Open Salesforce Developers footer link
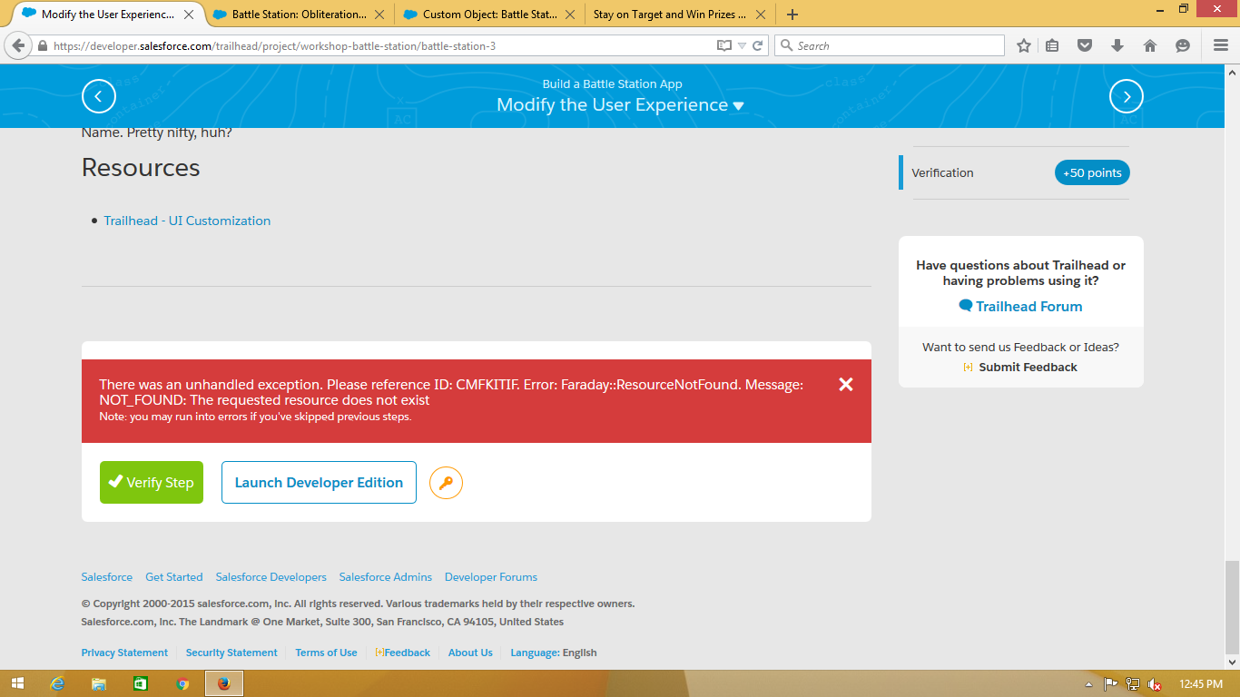1240x697 pixels. 271,577
